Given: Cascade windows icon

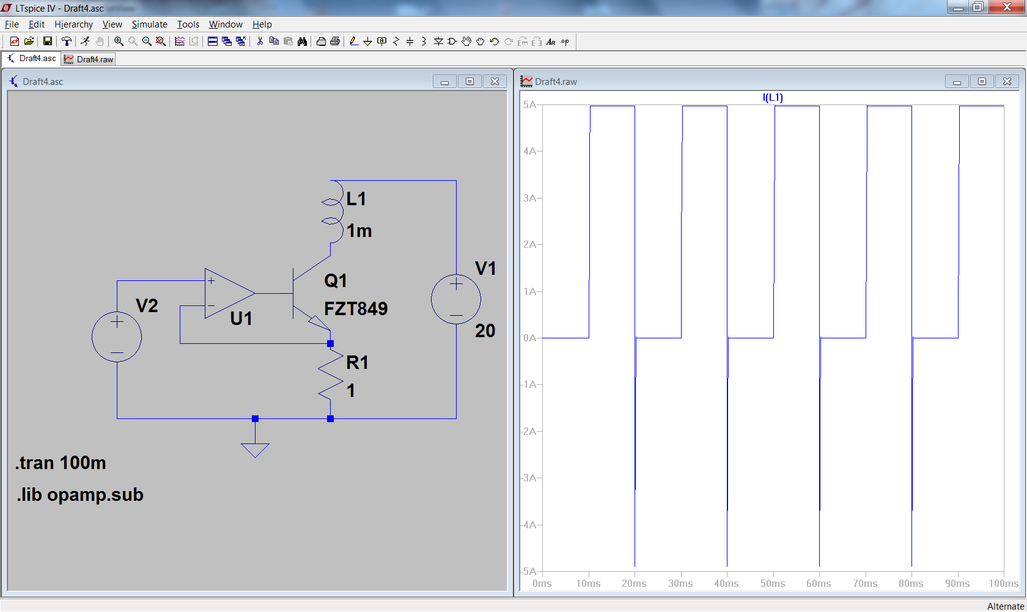Looking at the screenshot, I should [227, 42].
